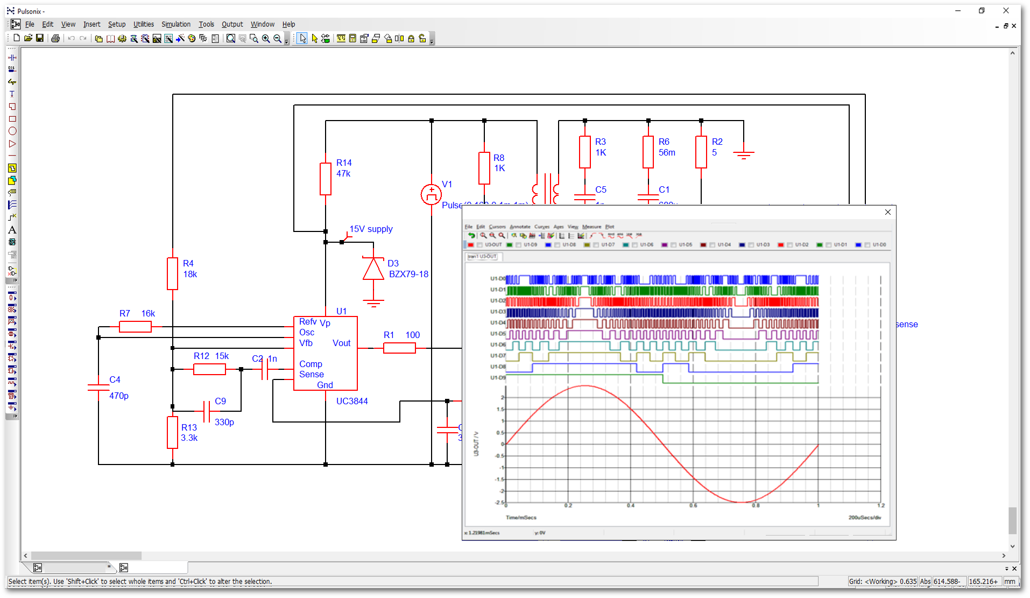Click the Save icon in the toolbar

coord(40,38)
